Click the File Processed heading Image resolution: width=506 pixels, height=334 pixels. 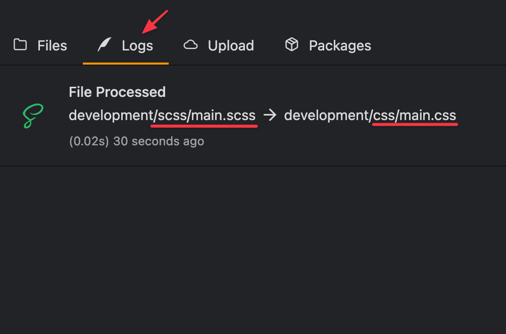pyautogui.click(x=117, y=92)
